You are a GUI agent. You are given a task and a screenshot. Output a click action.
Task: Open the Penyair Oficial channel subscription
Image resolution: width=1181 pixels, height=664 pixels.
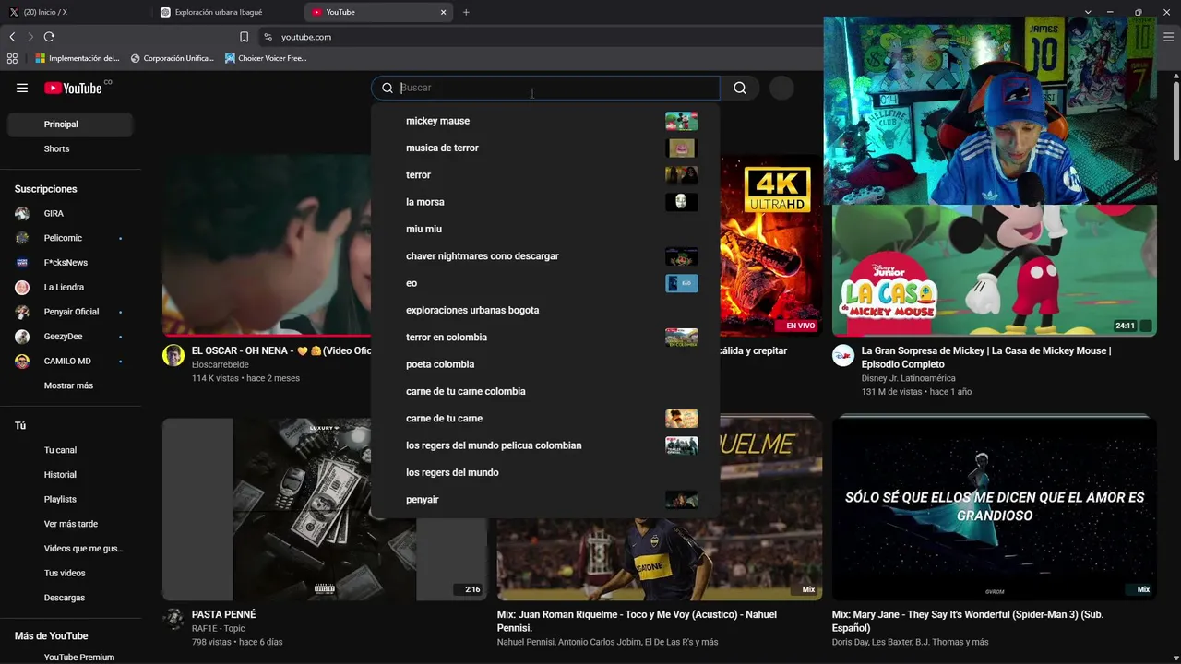coord(70,312)
